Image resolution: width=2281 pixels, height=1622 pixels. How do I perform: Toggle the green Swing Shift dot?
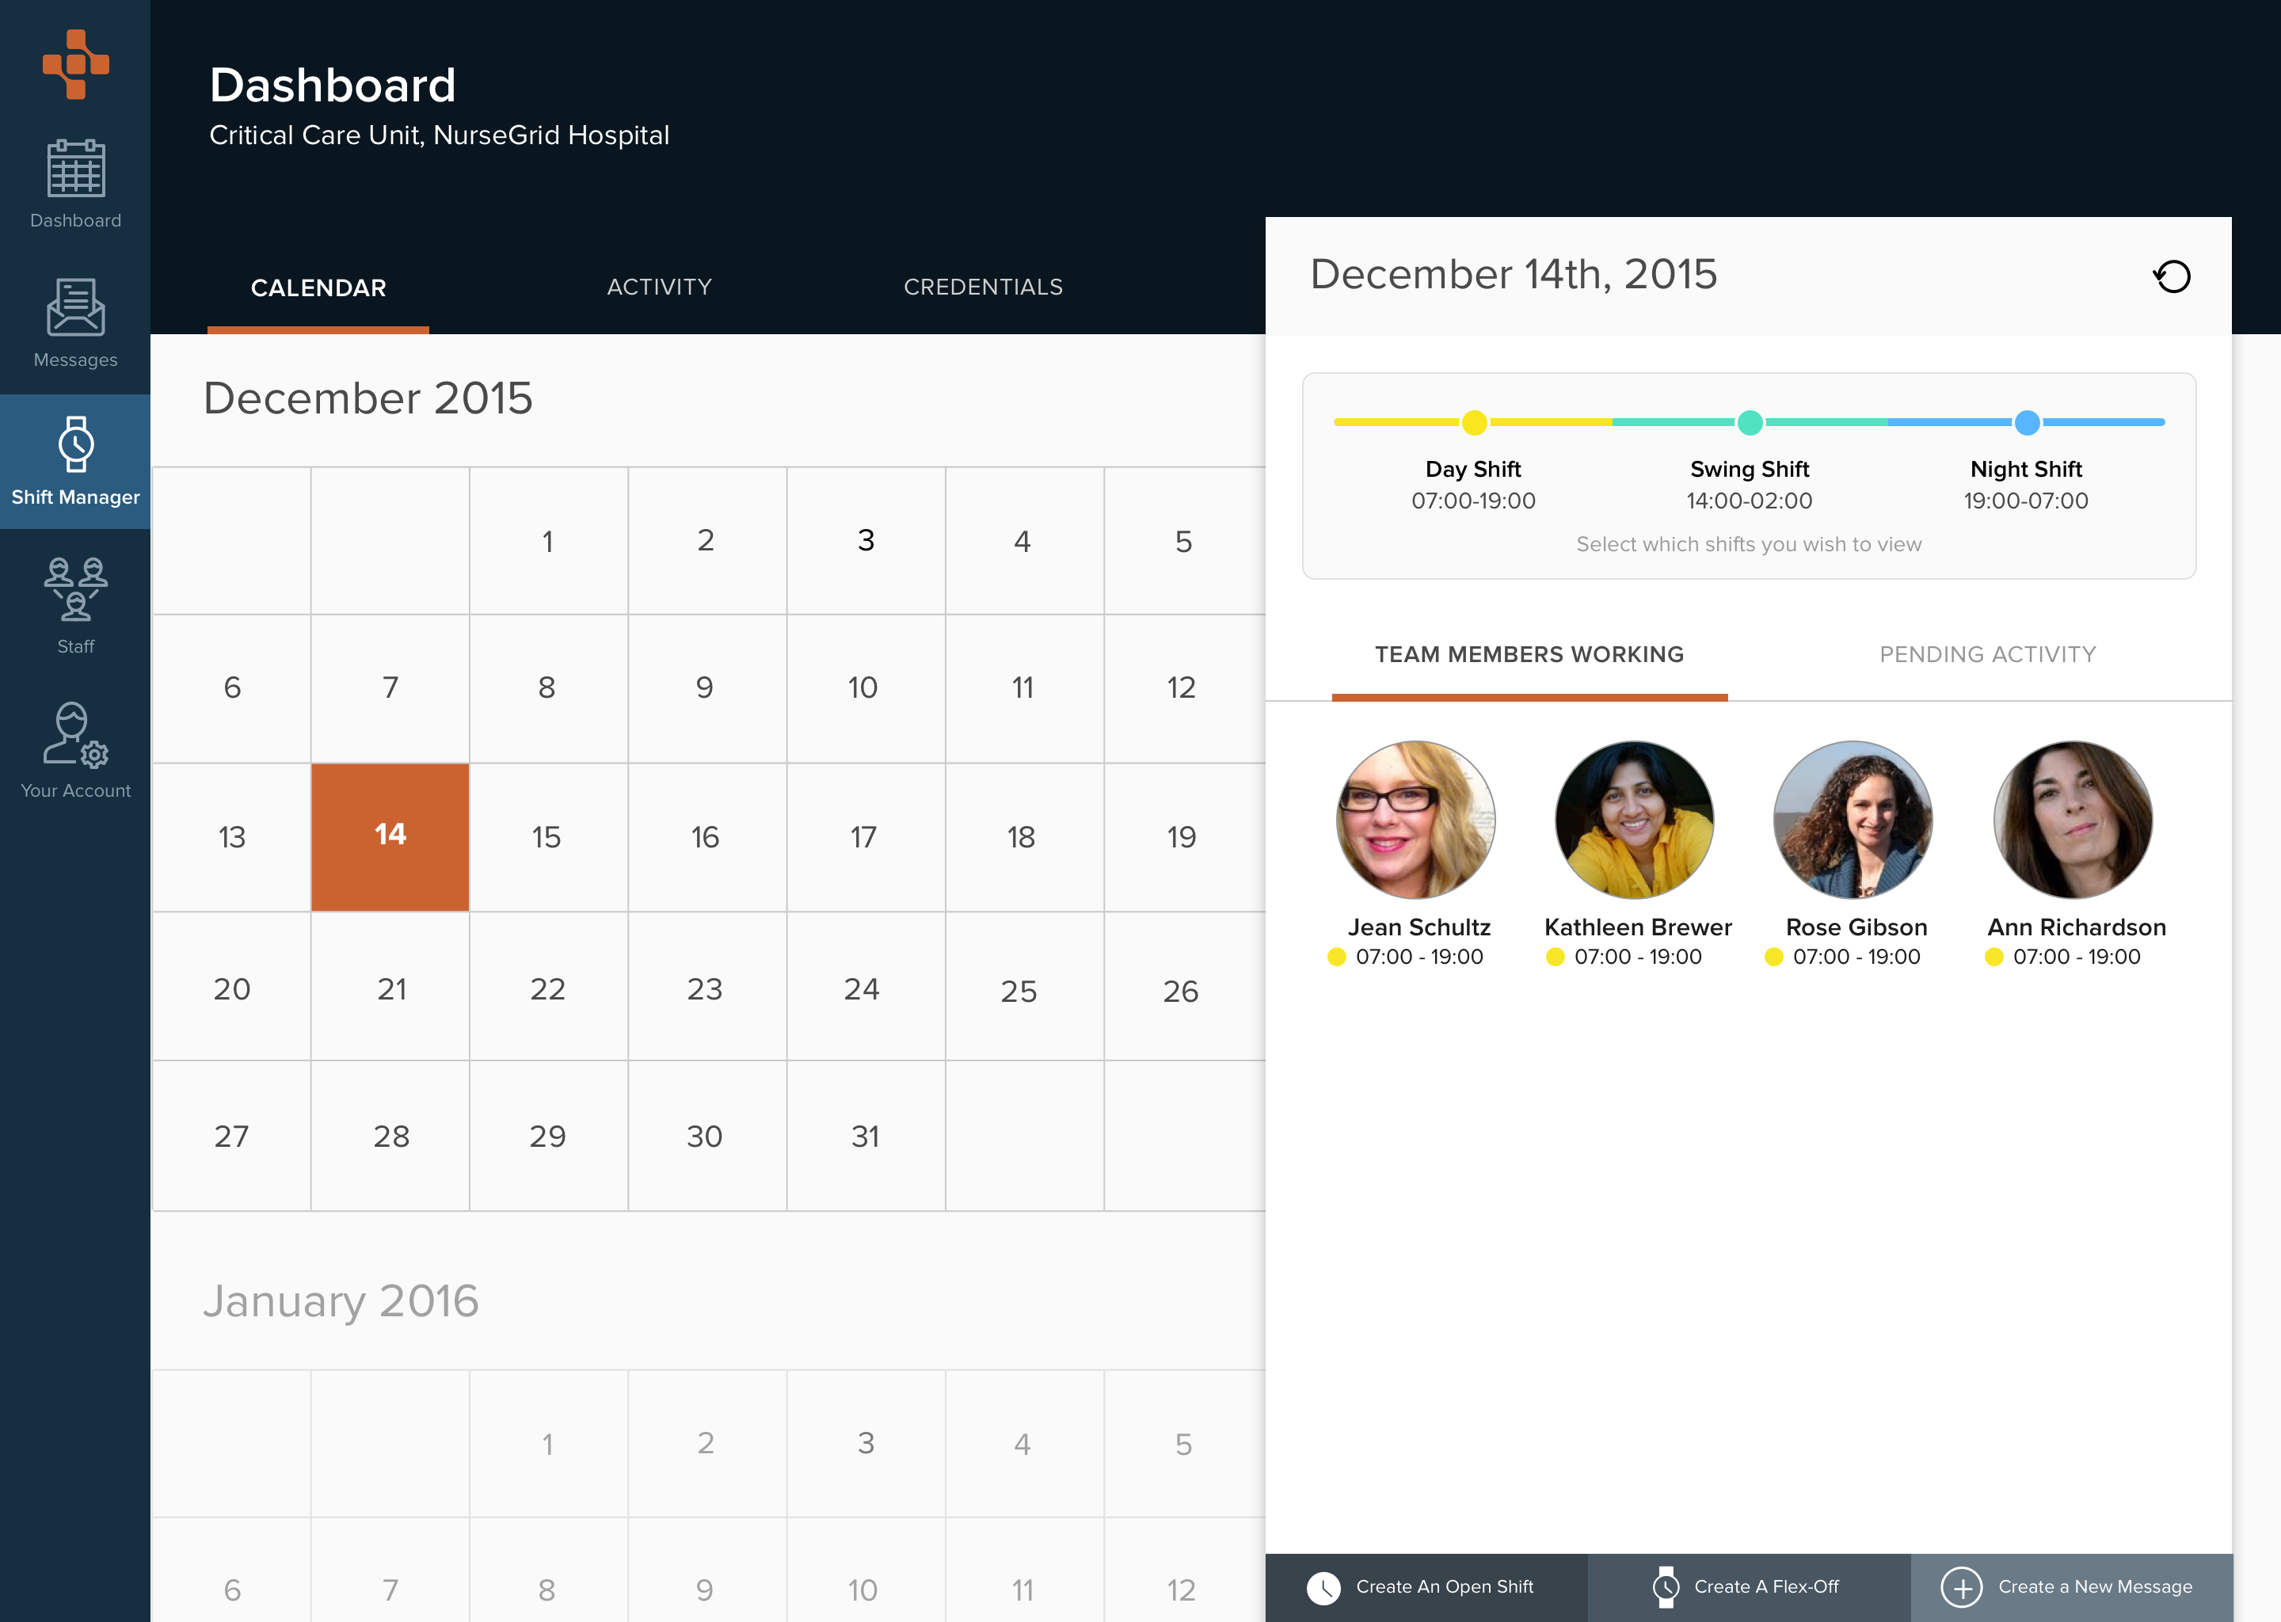1750,422
